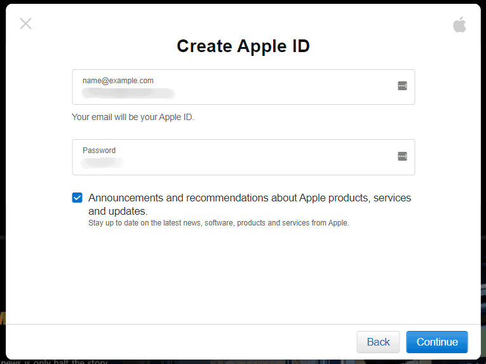Screen dimensions: 486x364
Task: Click the Continue button
Action: pyautogui.click(x=436, y=342)
